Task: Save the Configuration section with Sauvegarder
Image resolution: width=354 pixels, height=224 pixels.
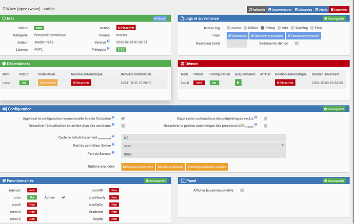Action: click(334, 109)
